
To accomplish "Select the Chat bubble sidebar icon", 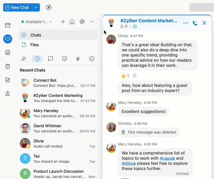I will coord(8,39).
